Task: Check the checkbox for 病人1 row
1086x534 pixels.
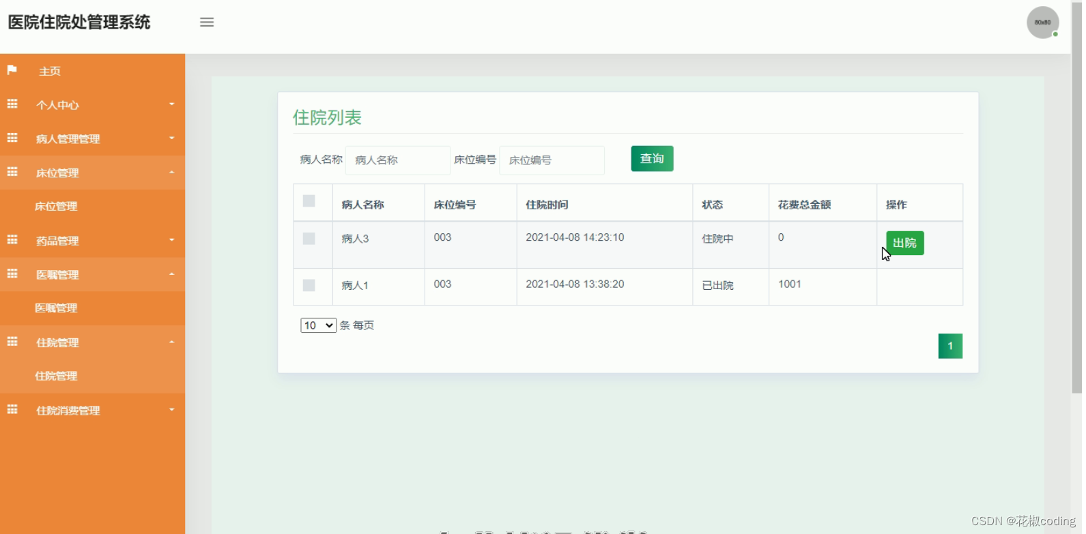Action: [x=309, y=285]
